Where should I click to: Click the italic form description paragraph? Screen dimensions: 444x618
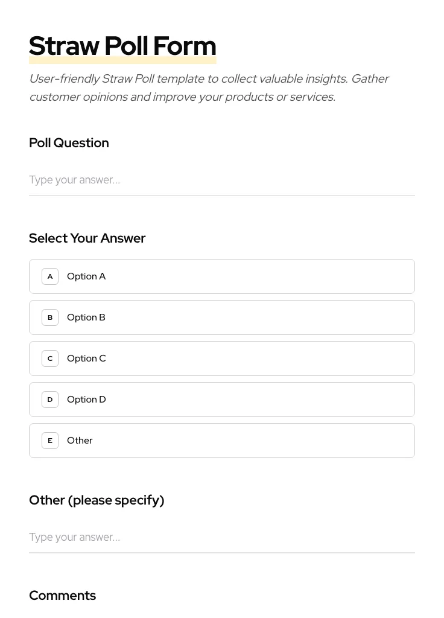(x=209, y=88)
